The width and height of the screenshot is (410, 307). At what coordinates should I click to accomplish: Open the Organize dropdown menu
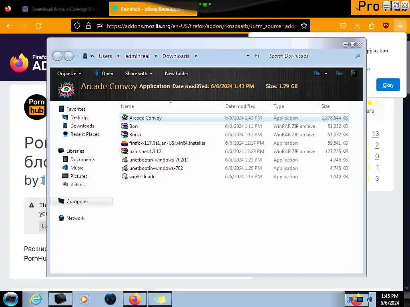click(x=69, y=74)
